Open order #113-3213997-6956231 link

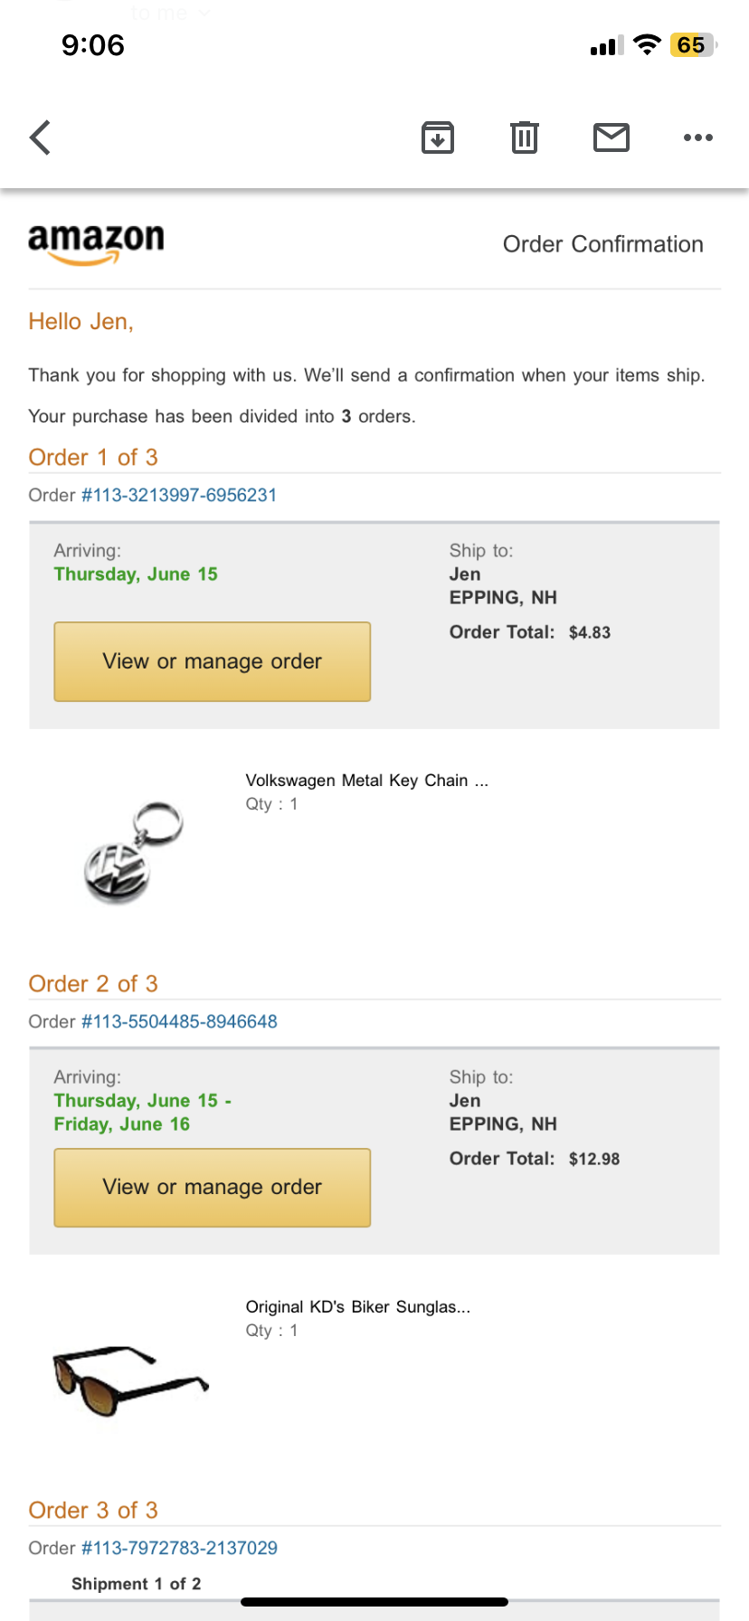179,495
